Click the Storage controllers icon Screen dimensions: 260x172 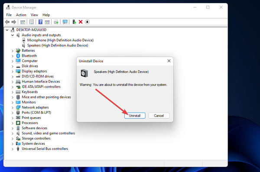coord(18,138)
